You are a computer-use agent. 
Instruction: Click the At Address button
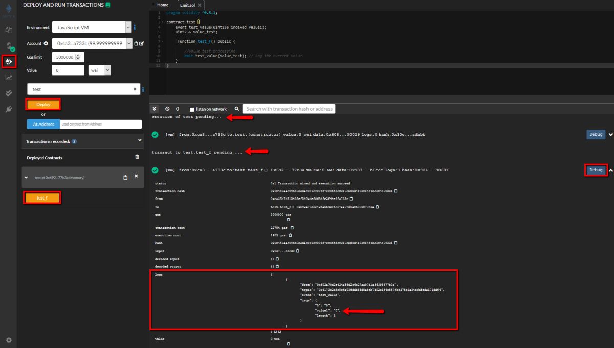(43, 124)
